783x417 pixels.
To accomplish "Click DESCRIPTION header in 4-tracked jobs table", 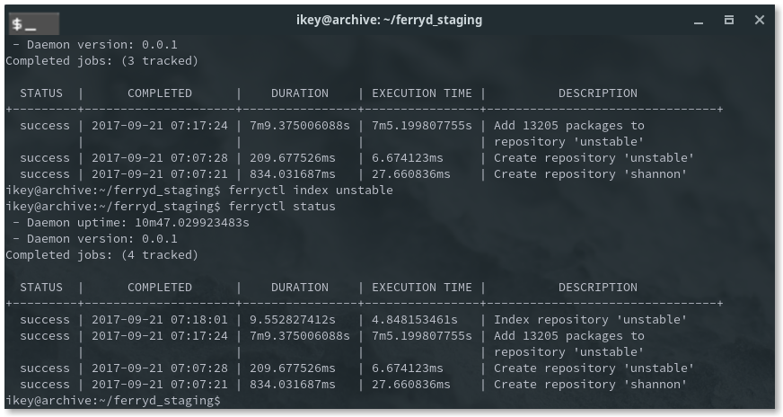I will point(598,288).
